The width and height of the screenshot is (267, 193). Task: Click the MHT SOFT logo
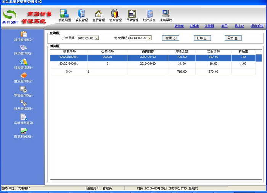(10, 17)
